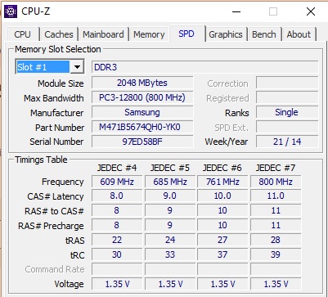Go to the Mainboard tab

pos(103,34)
